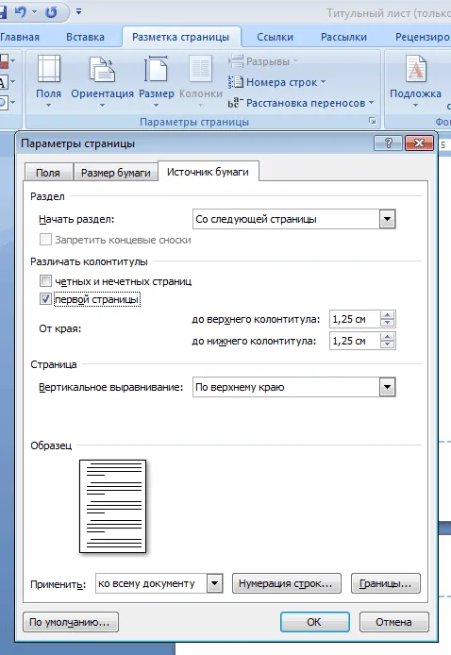
Task: Open Расстановка переносов hyphenation menu
Action: coord(301,103)
